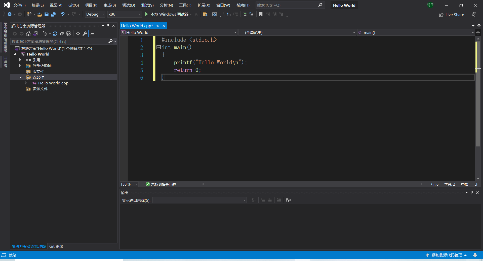Pin the 输出 output panel

click(x=472, y=193)
